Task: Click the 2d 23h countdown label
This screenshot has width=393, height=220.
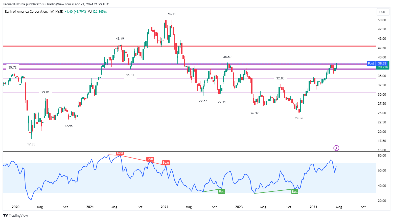Action: click(x=383, y=67)
